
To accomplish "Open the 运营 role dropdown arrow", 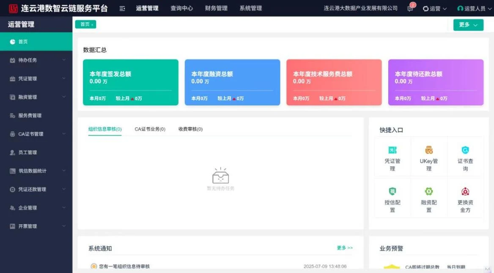I will pyautogui.click(x=445, y=9).
